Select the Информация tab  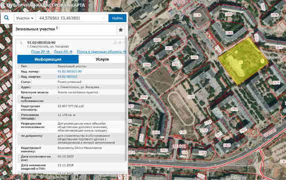point(48,59)
